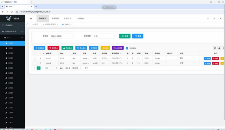Screen dimensions: 225x130
Task: Click red 删除测点 delete button
Action: point(53,48)
